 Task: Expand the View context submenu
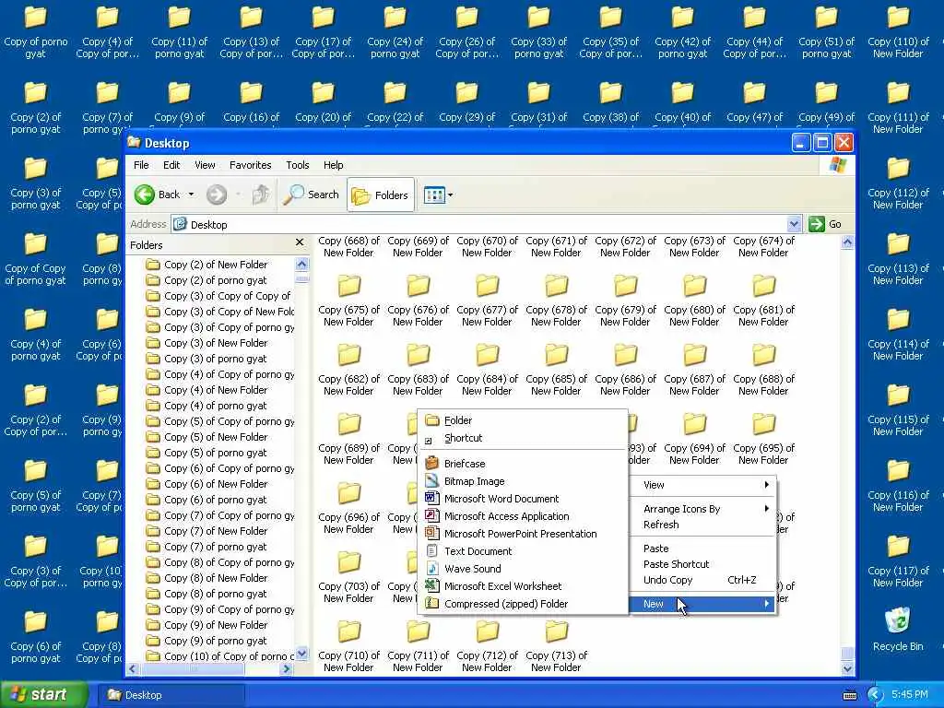pyautogui.click(x=702, y=485)
